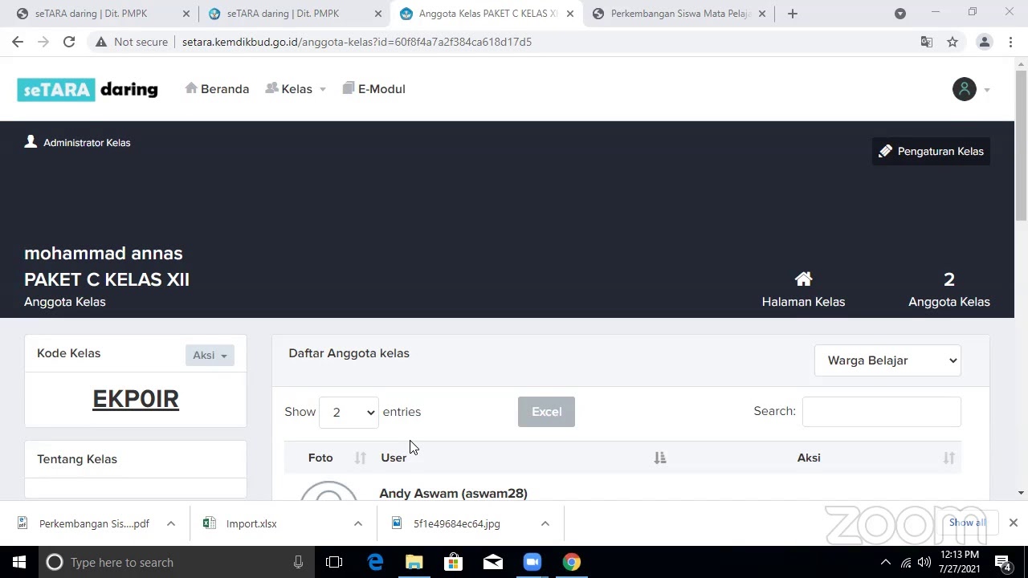Reload the current page
Viewport: 1028px width, 578px height.
coord(69,42)
